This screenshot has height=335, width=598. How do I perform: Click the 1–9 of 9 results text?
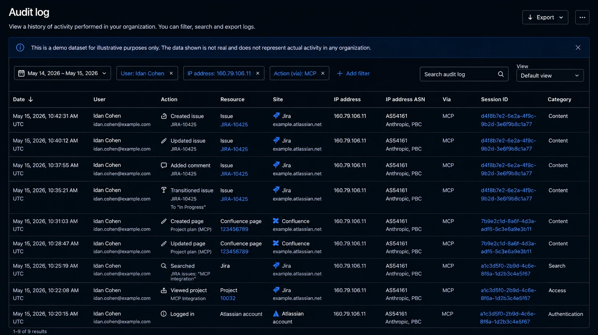click(30, 331)
